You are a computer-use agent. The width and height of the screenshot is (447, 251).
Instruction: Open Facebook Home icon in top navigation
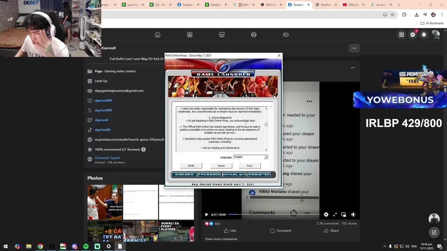tap(157, 35)
